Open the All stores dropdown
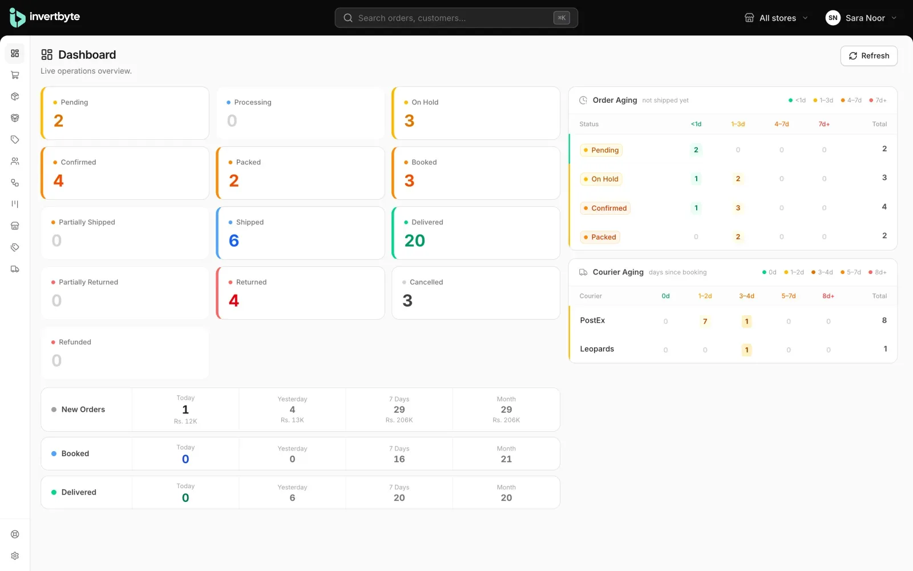Viewport: 913px width, 571px height. 776,18
